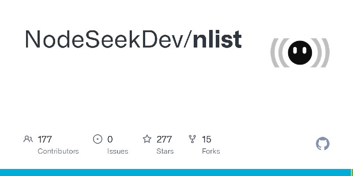Click the NodeSeekDev avatar face
Viewport: 353px width, 176px height.
point(300,53)
